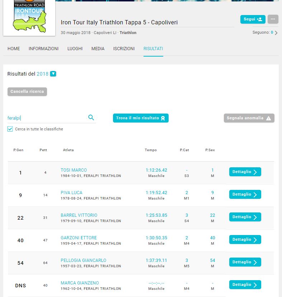Go to the HOME tab
This screenshot has width=282, height=297.
point(14,49)
